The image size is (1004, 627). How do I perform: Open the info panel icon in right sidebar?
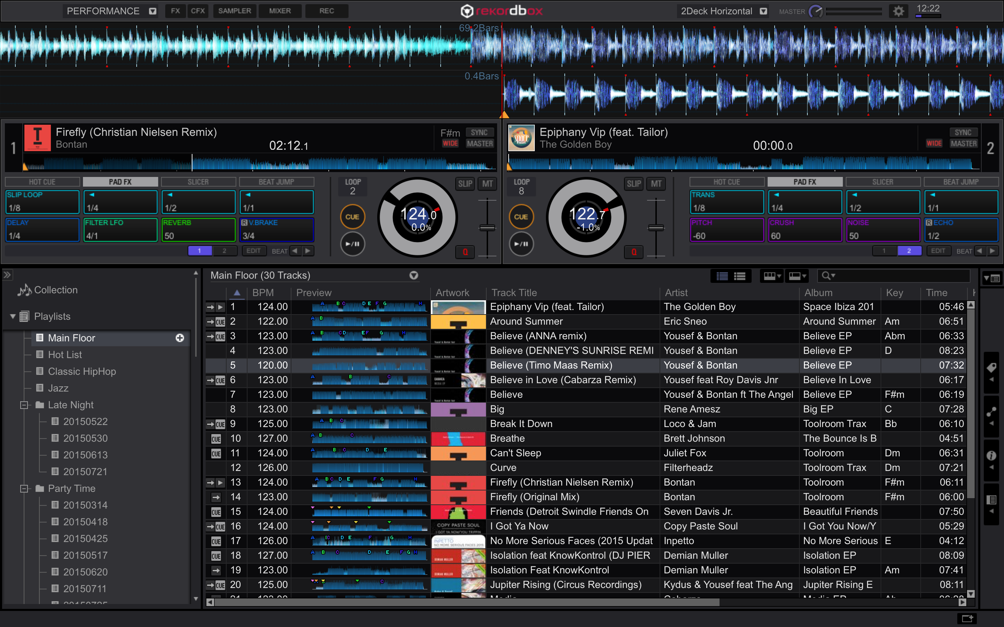991,455
